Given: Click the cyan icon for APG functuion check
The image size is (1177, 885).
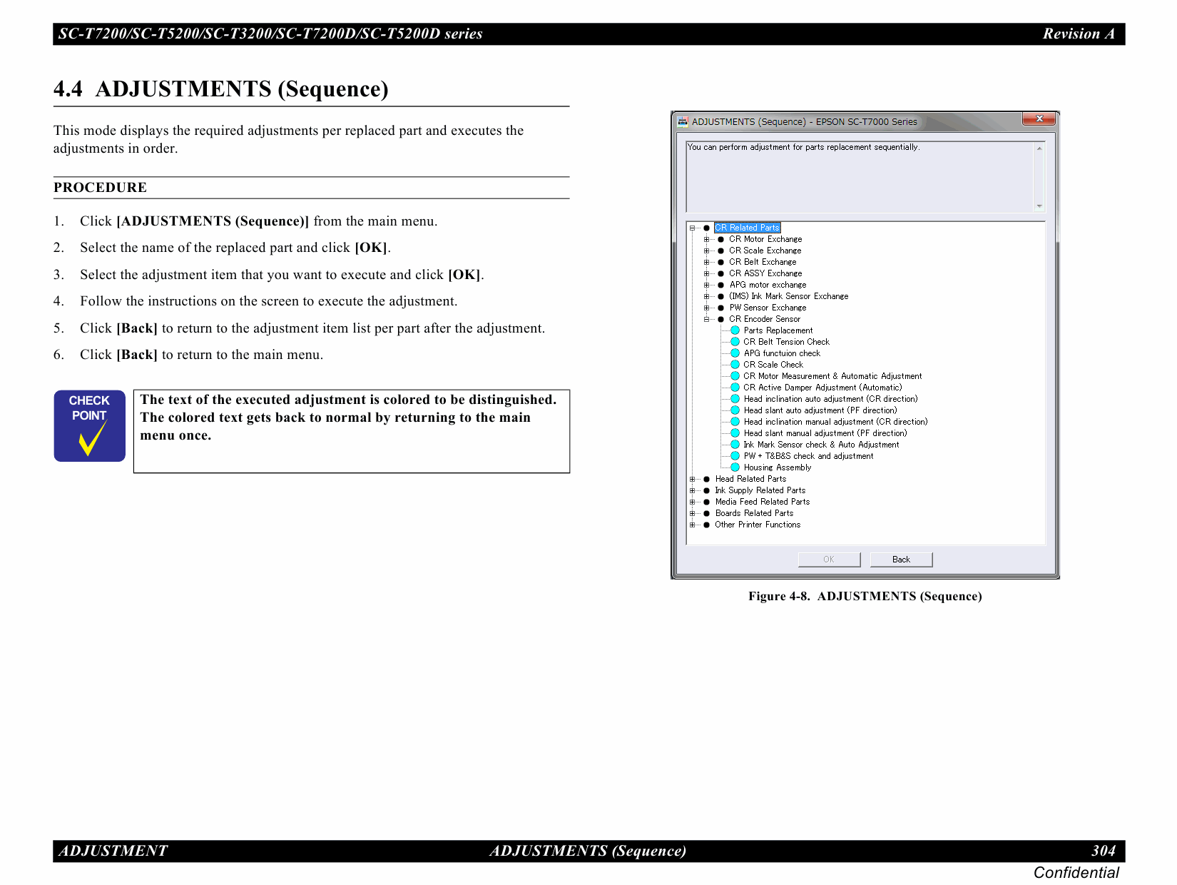Looking at the screenshot, I should [x=735, y=353].
